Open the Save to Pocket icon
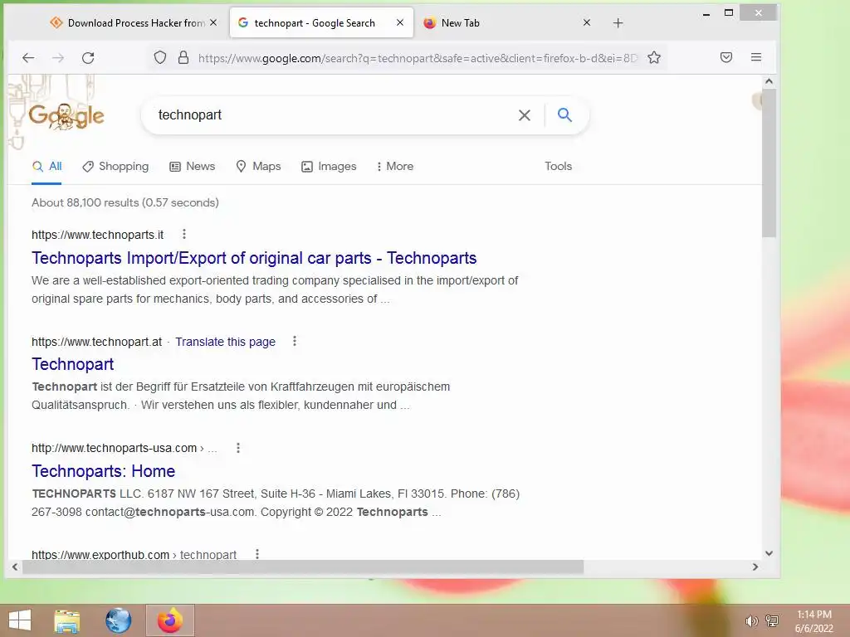Image resolution: width=850 pixels, height=637 pixels. tap(726, 57)
